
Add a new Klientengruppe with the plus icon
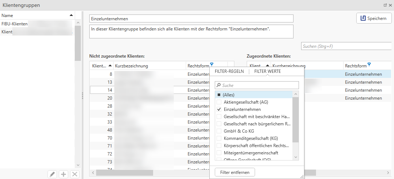point(63,174)
